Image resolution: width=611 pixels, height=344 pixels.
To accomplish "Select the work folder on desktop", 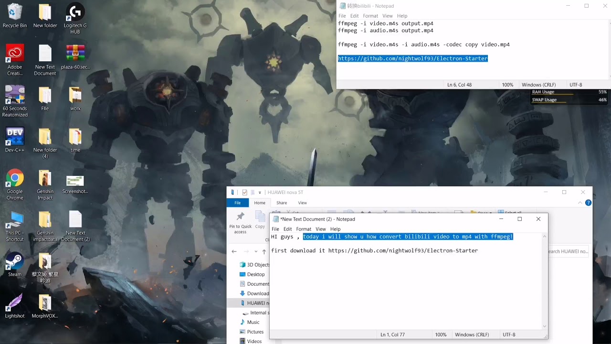I will pyautogui.click(x=75, y=99).
